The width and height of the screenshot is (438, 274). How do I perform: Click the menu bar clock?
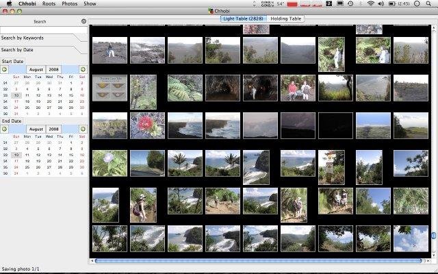click(404, 3)
